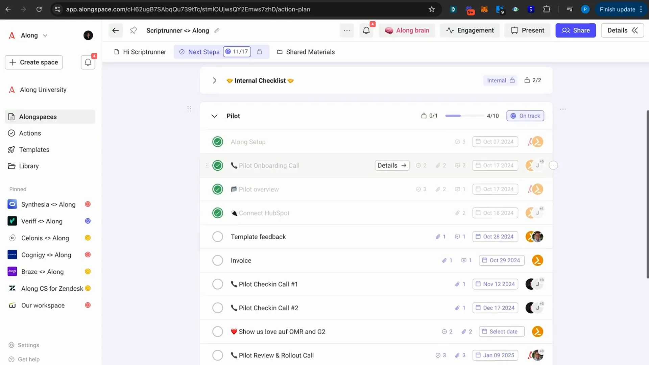
Task: Click the lock icon on Next Steps
Action: pyautogui.click(x=259, y=52)
